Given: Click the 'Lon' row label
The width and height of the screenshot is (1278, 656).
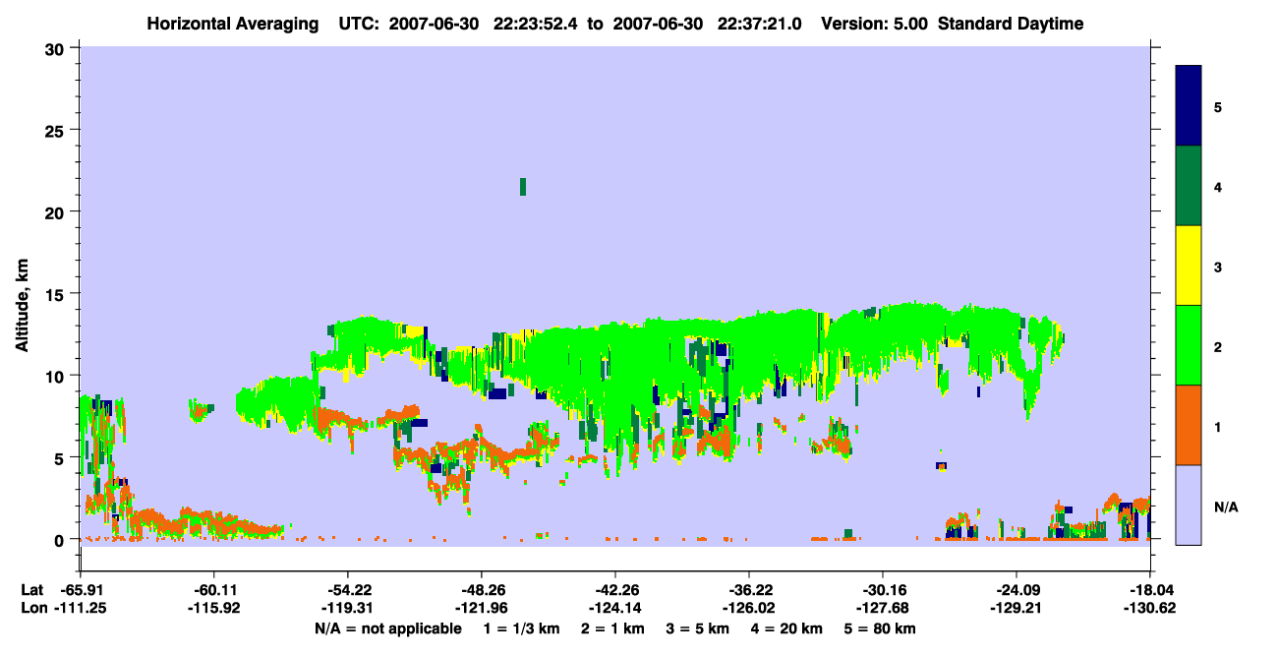Looking at the screenshot, I should point(32,608).
